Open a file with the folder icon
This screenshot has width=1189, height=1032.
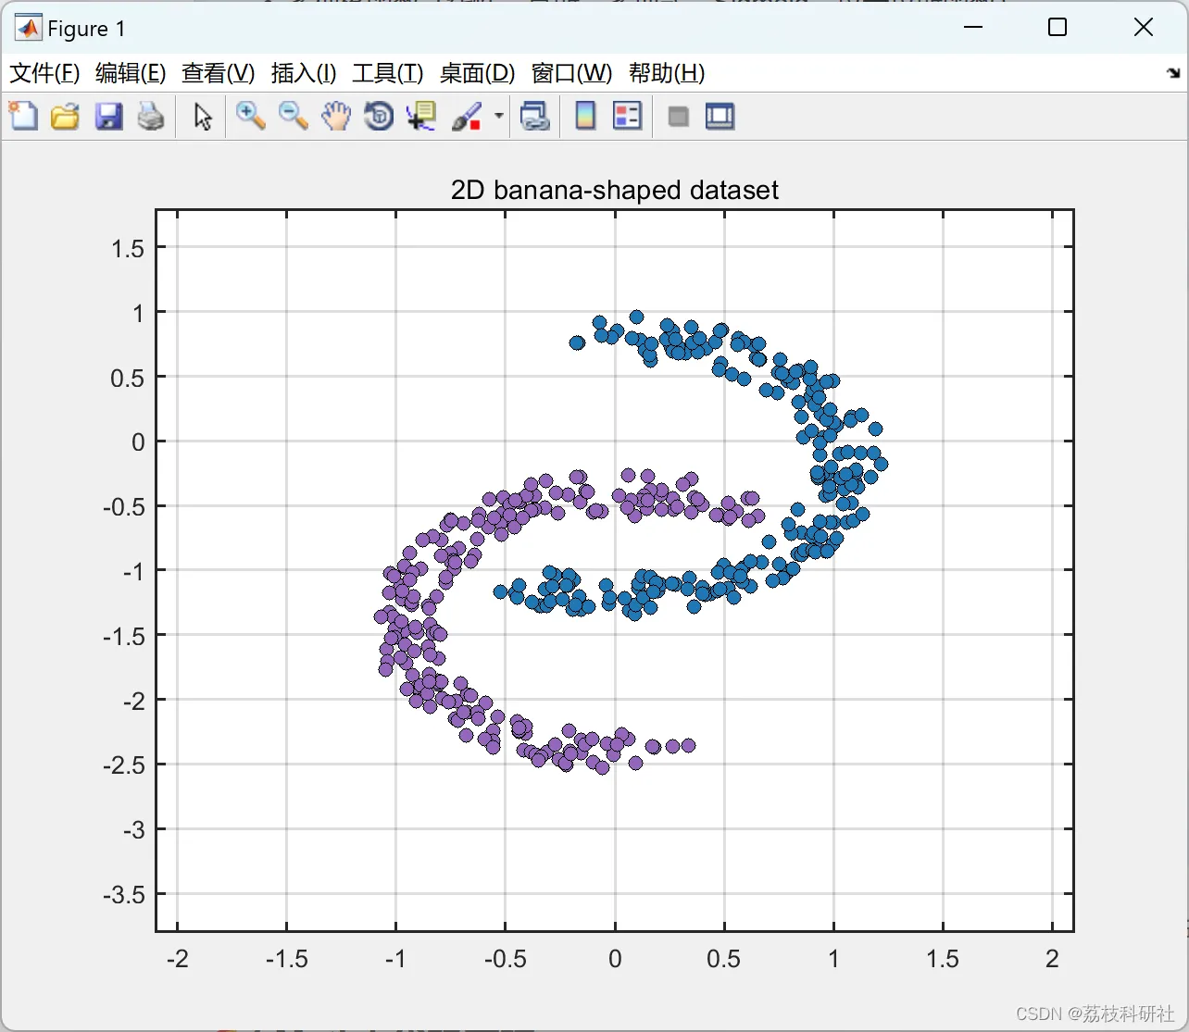pos(65,117)
